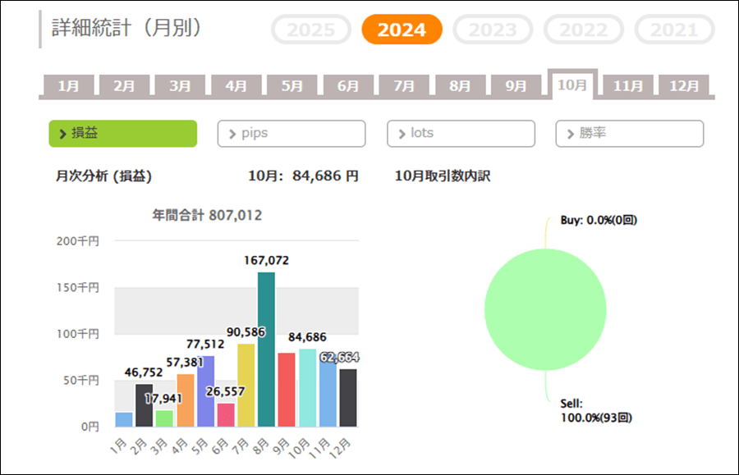739x475 pixels.
Task: Switch to the 2023 year view
Action: [x=493, y=30]
